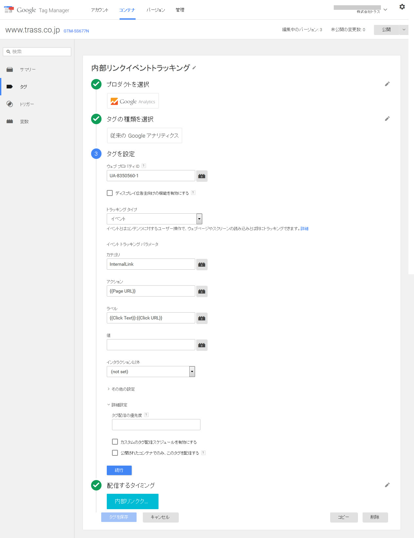Open settings gear icon at top right
Viewport: 414px width, 538px height.
coord(402,7)
